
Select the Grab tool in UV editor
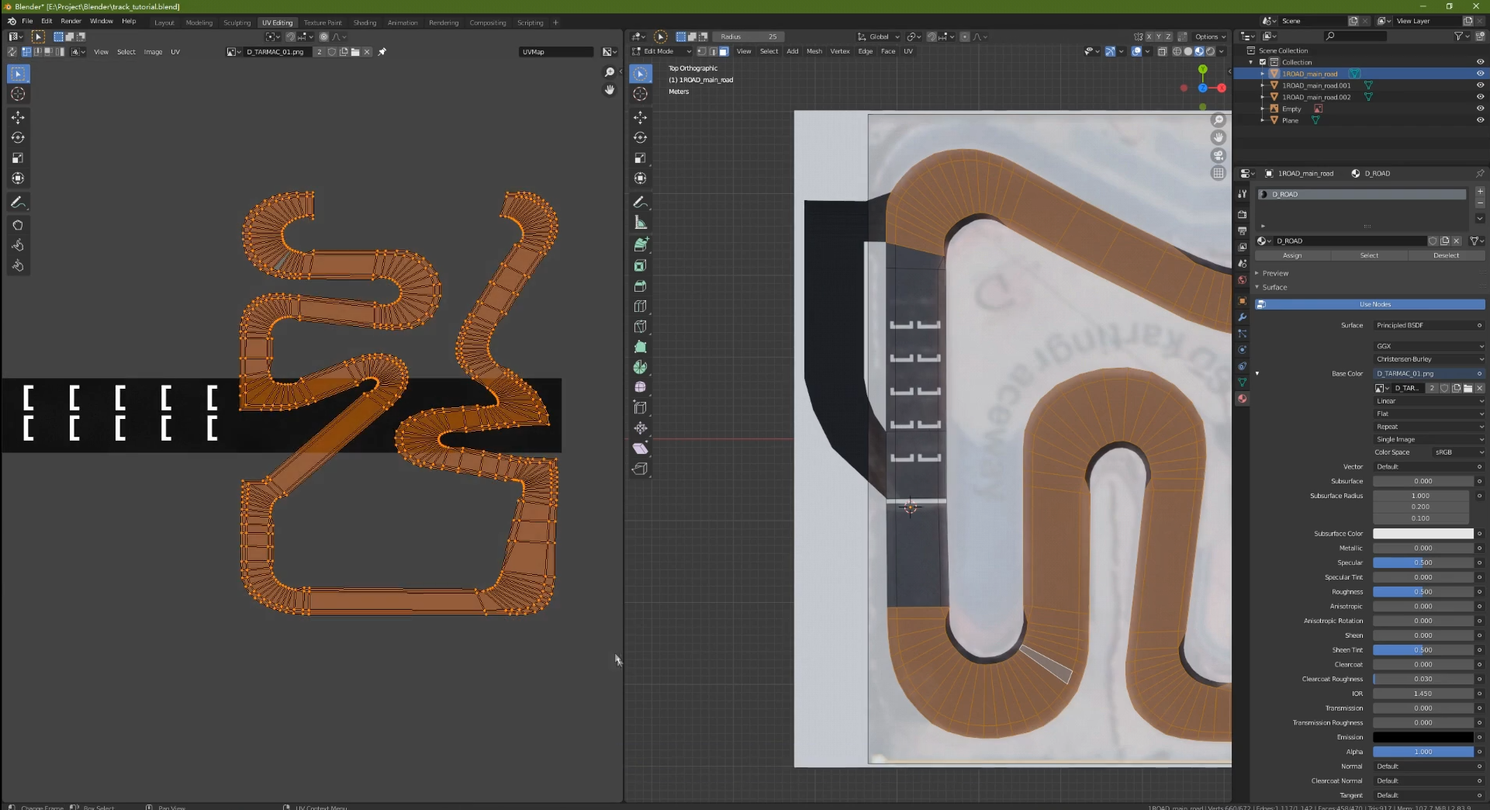[x=18, y=225]
